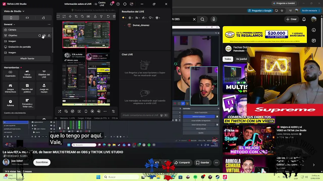Move source layer up
Image resolution: width=323 pixels, height=181 pixels.
tap(95, 17)
